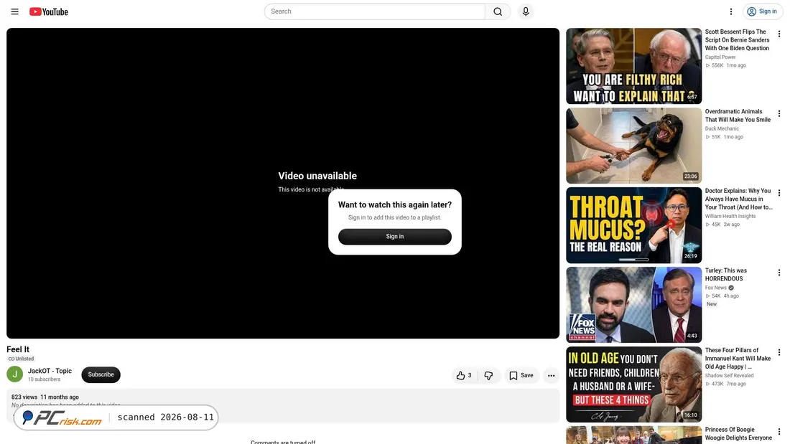The width and height of the screenshot is (790, 444).
Task: Like the video with thumbs up
Action: coord(464,376)
